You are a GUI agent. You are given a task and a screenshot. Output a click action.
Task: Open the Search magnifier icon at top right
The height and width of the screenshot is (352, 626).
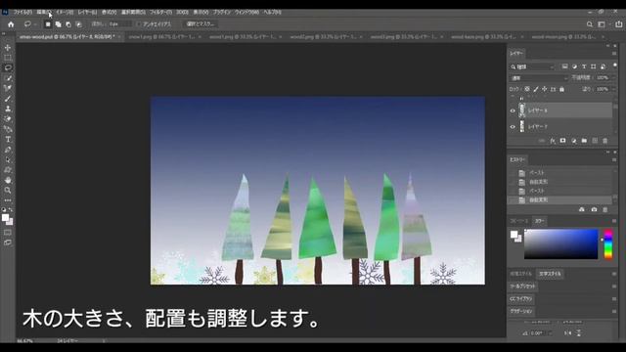click(589, 24)
